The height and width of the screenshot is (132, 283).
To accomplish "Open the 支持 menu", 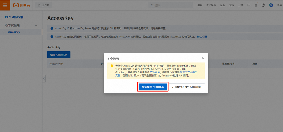I will click(231, 5).
